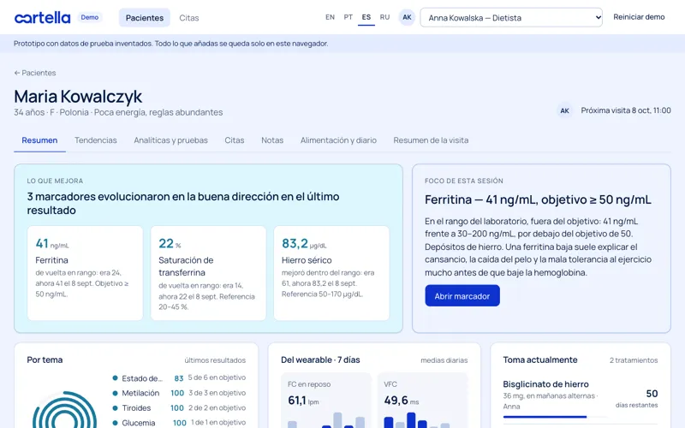
Task: Open the Ferritina 41 ng/mL marker card
Action: [x=85, y=273]
